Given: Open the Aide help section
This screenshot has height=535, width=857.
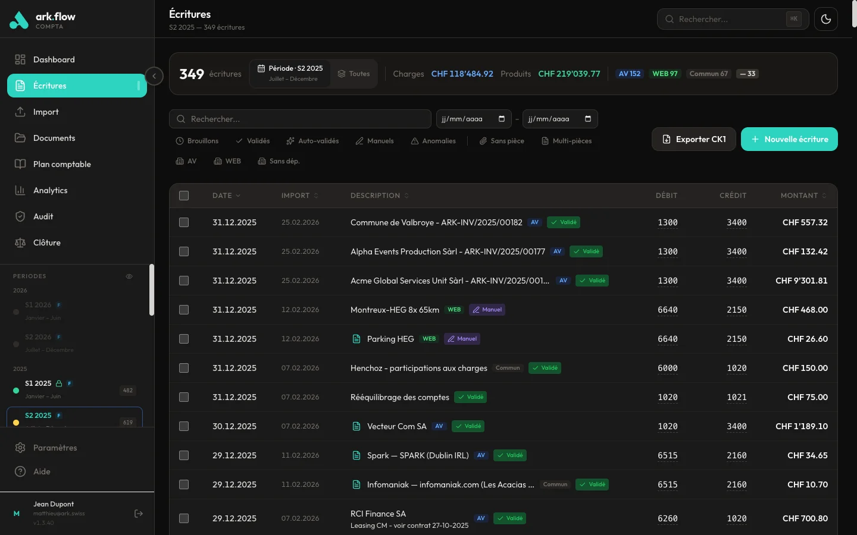Looking at the screenshot, I should pyautogui.click(x=41, y=471).
